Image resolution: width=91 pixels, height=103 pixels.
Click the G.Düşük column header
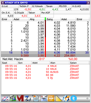point(20,13)
